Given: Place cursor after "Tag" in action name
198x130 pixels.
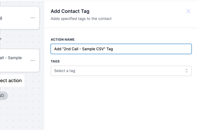Looking at the screenshot, I should 113,49.
